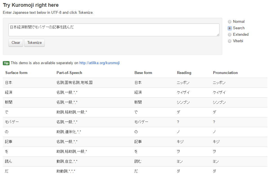
Task: Select surface form cell 新聞
Action: pyautogui.click(x=9, y=102)
